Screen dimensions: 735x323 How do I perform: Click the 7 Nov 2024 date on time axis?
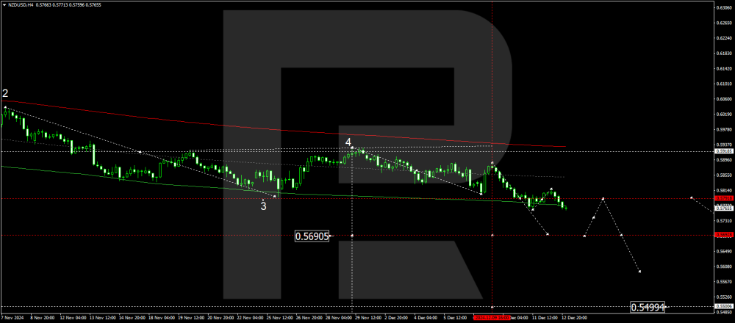[x=13, y=318]
